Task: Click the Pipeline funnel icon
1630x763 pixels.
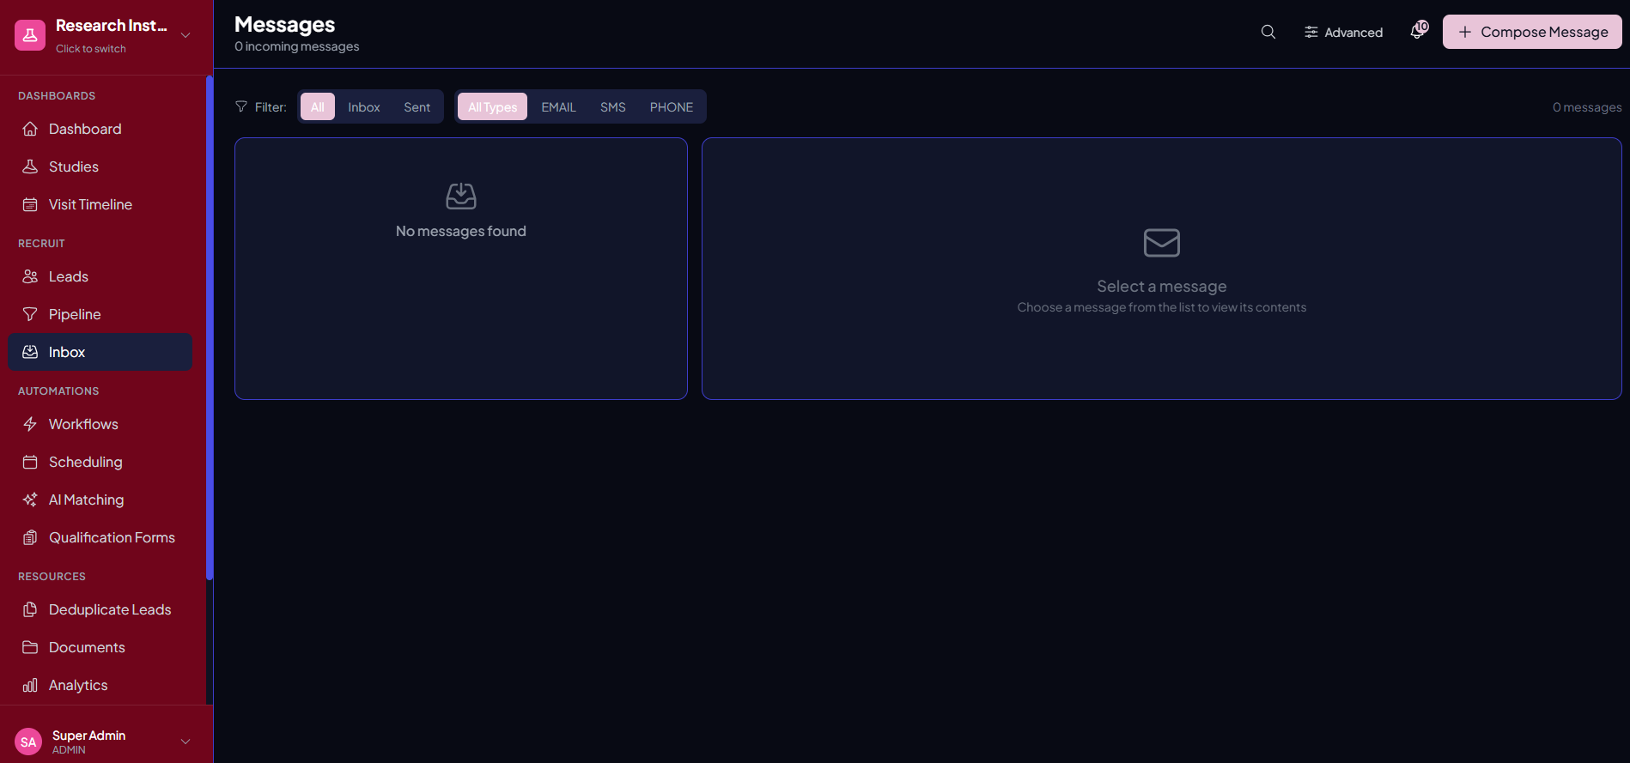Action: [30, 314]
